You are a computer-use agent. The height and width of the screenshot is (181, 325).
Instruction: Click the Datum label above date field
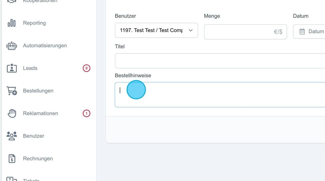click(301, 16)
